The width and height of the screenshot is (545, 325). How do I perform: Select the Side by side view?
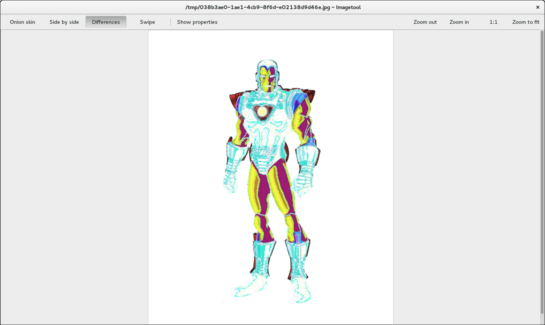tap(64, 22)
